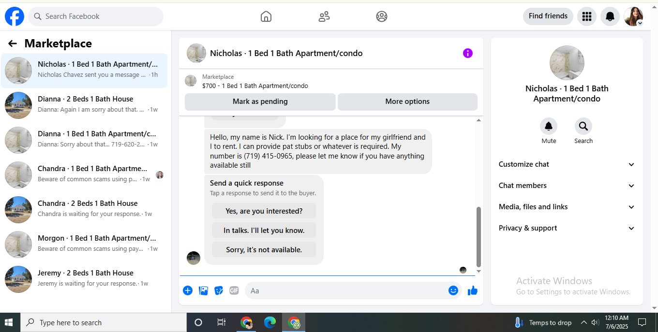
Task: Click the Mark as pending button
Action: click(x=260, y=101)
